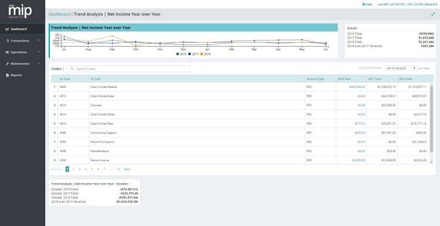Click in the Search Codes field
The width and height of the screenshot is (440, 226).
click(x=129, y=69)
